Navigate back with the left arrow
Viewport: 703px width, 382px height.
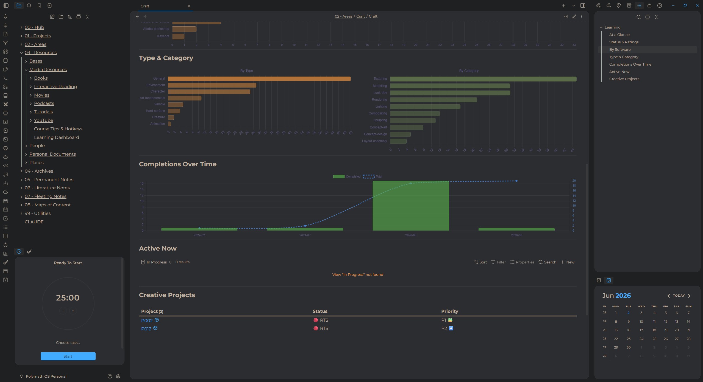pyautogui.click(x=137, y=16)
